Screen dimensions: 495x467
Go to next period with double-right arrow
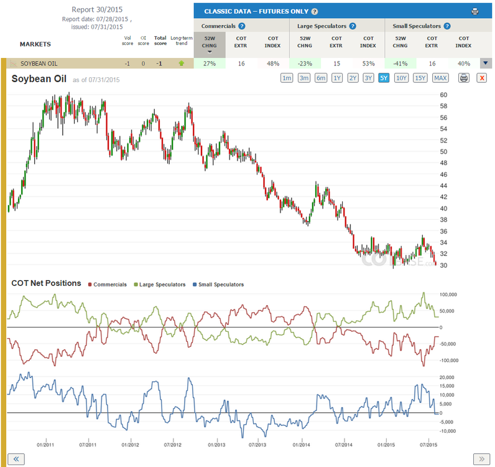coord(482,459)
